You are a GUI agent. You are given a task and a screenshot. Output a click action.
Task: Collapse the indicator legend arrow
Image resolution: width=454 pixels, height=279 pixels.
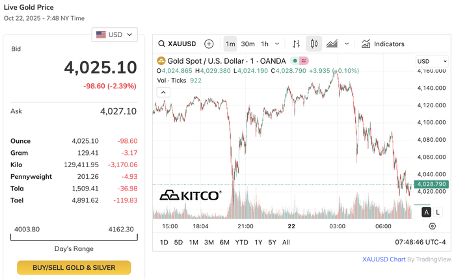coord(163,92)
